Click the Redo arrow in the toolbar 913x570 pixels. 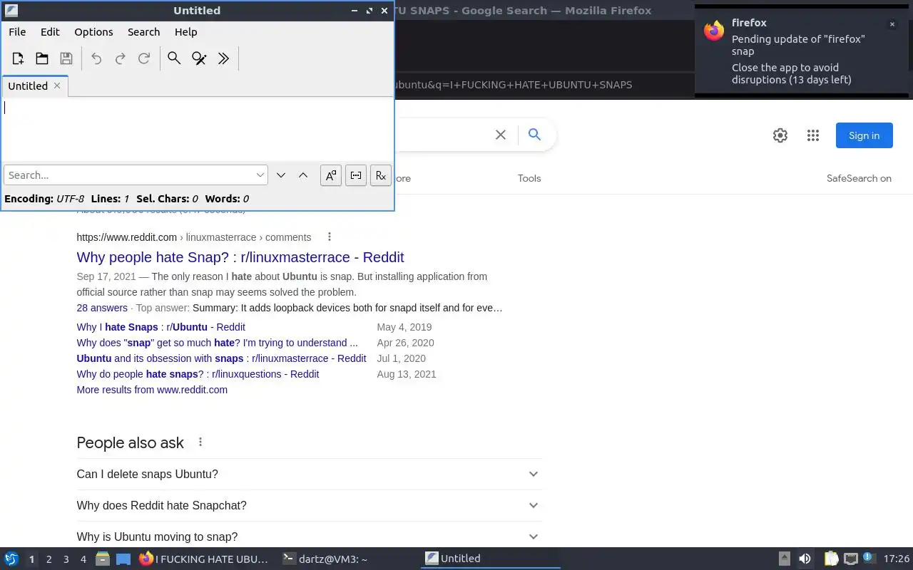(121, 58)
